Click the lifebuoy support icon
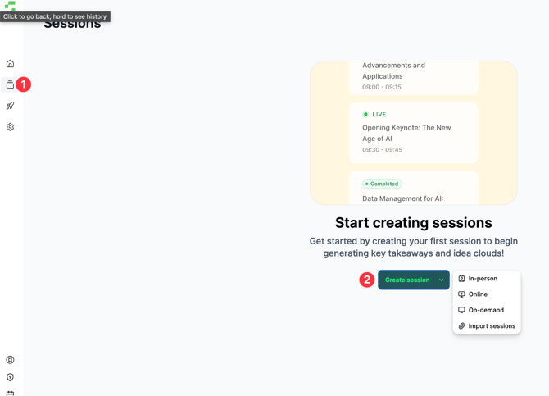The width and height of the screenshot is (549, 396). (10, 360)
